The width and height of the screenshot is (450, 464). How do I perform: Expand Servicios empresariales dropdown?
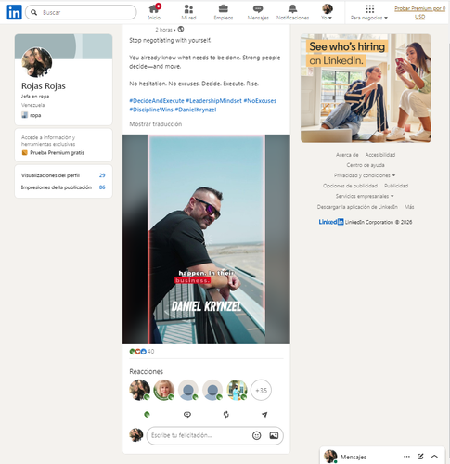tap(365, 196)
